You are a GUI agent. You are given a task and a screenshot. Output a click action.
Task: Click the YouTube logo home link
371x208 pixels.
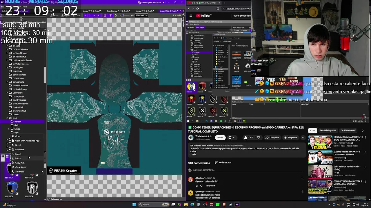click(x=203, y=16)
